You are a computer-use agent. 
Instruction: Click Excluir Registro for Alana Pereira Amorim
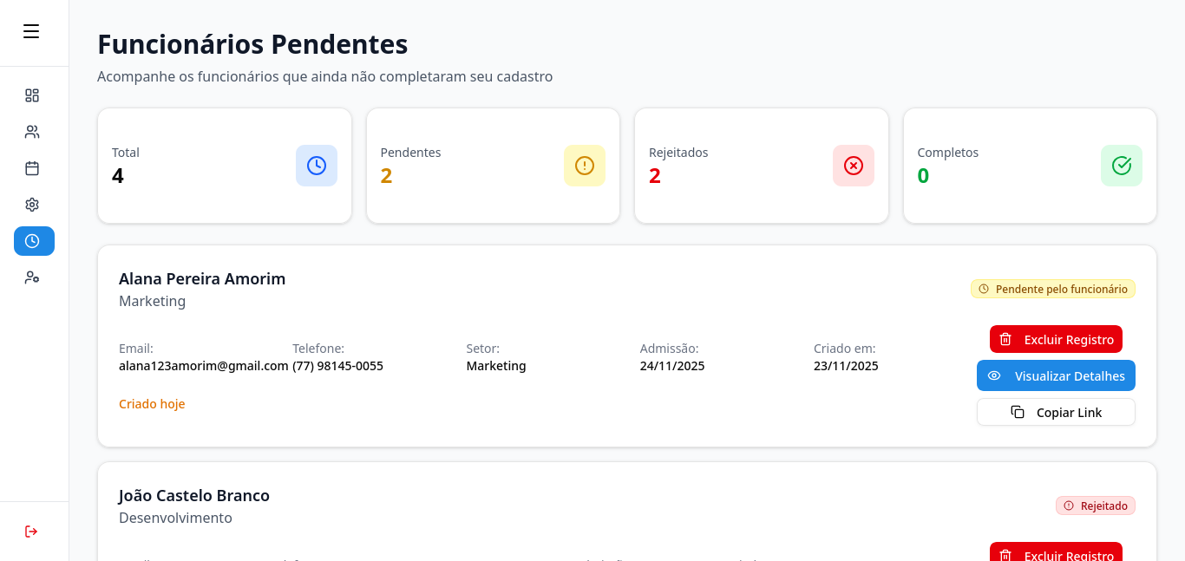tap(1056, 339)
